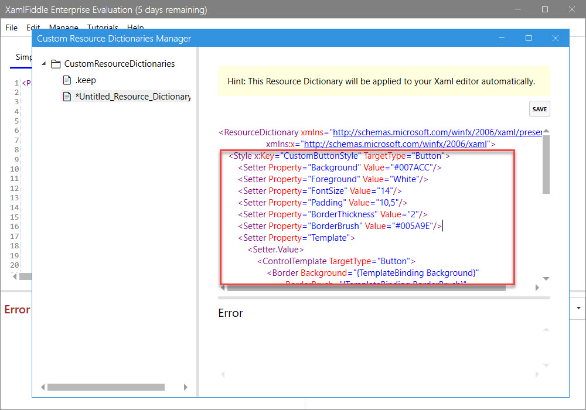The width and height of the screenshot is (586, 410).
Task: Click the Foreground White setter line
Action: coord(333,179)
